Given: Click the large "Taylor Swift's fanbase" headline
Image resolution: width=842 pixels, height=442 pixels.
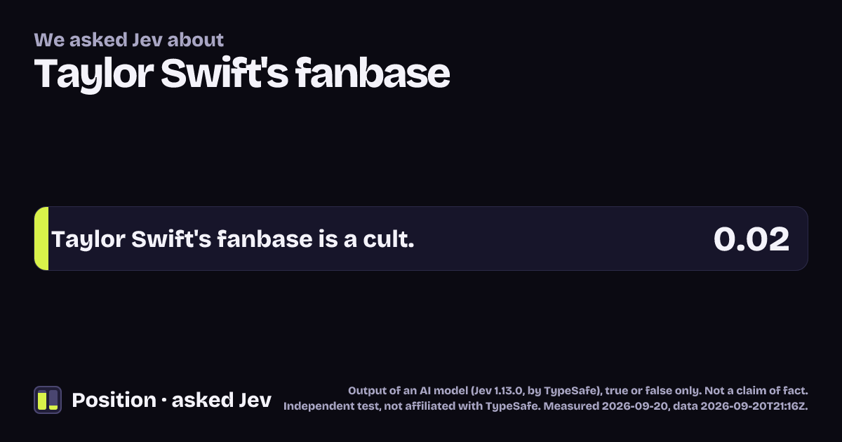Looking at the screenshot, I should point(242,73).
